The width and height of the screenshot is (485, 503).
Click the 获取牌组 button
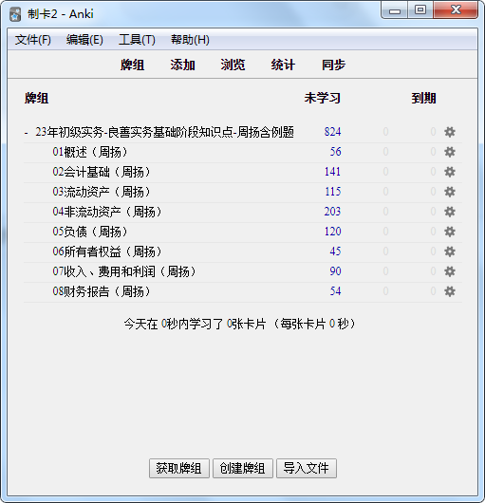tap(179, 468)
